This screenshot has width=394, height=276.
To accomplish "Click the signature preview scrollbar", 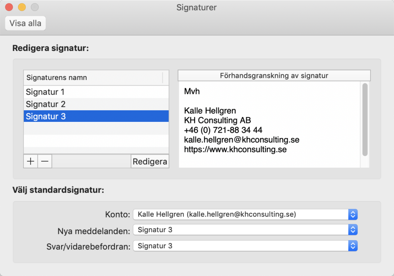I will coord(365,119).
